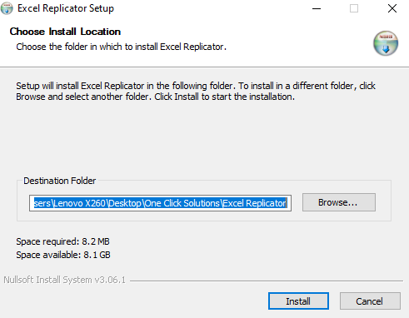This screenshot has height=318, width=409.
Task: Click the Choose Install Location heading
Action: point(65,32)
